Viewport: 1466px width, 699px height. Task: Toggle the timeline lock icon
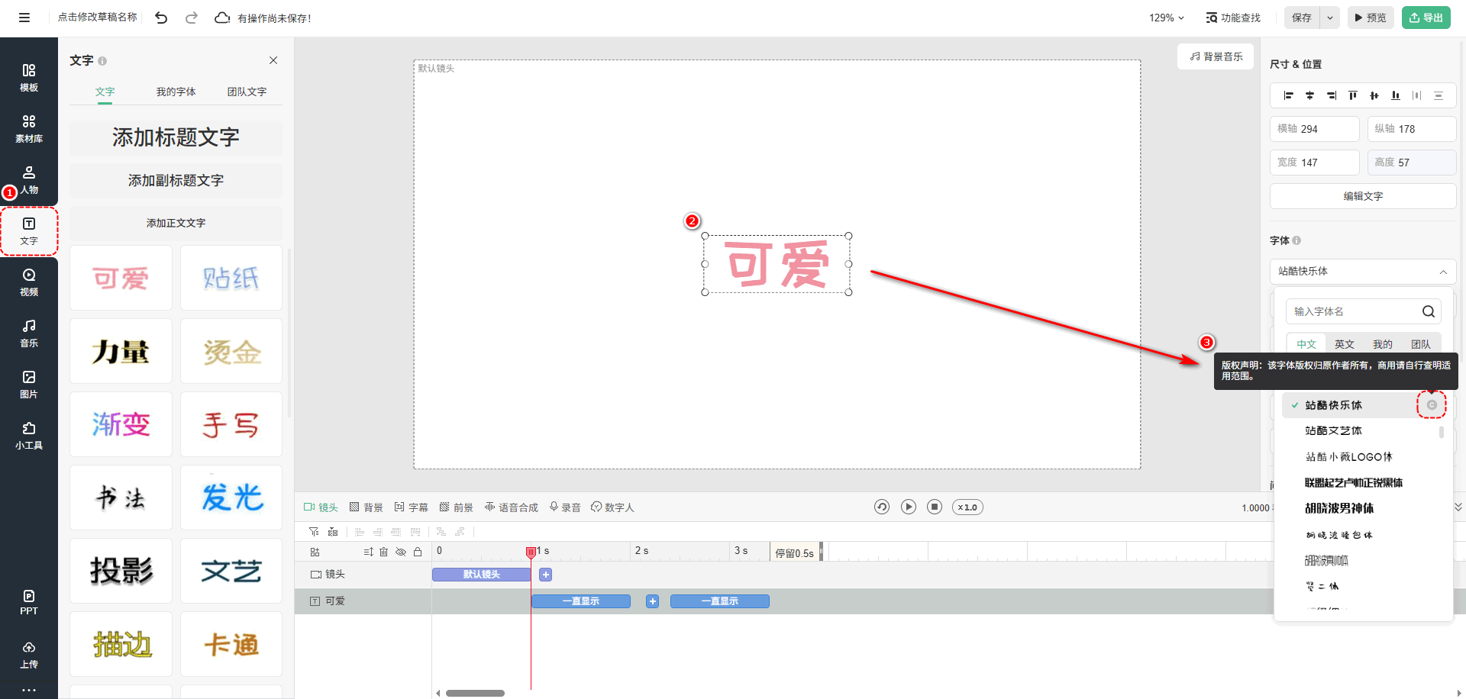(x=418, y=552)
